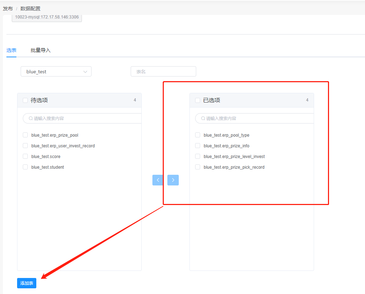Select the 选表 tab
The width and height of the screenshot is (365, 294).
tap(11, 50)
